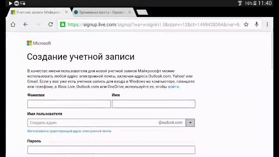The width and height of the screenshot is (279, 157).
Task: Click the войти sign-in link
Action: point(174,87)
